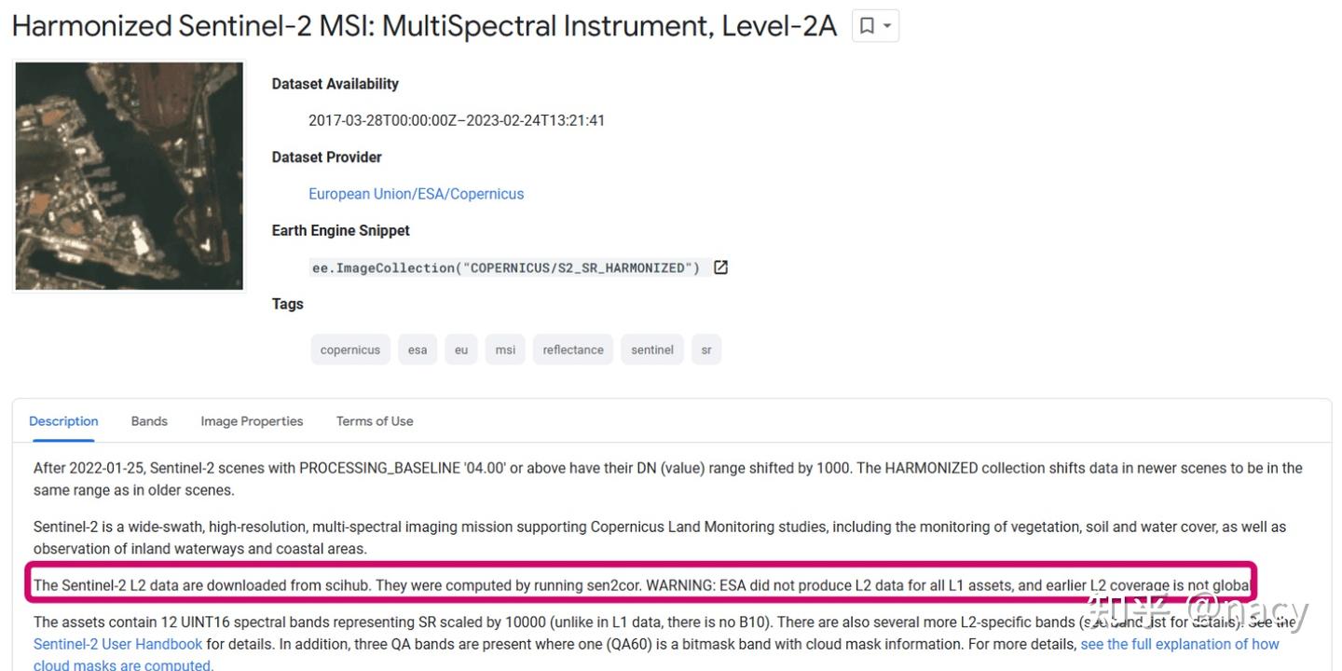Open the bookmark dropdown beside the title

coord(875,26)
